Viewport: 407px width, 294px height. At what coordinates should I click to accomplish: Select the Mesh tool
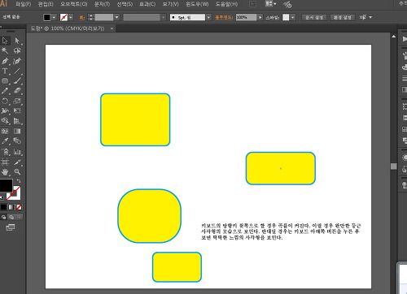(x=5, y=132)
